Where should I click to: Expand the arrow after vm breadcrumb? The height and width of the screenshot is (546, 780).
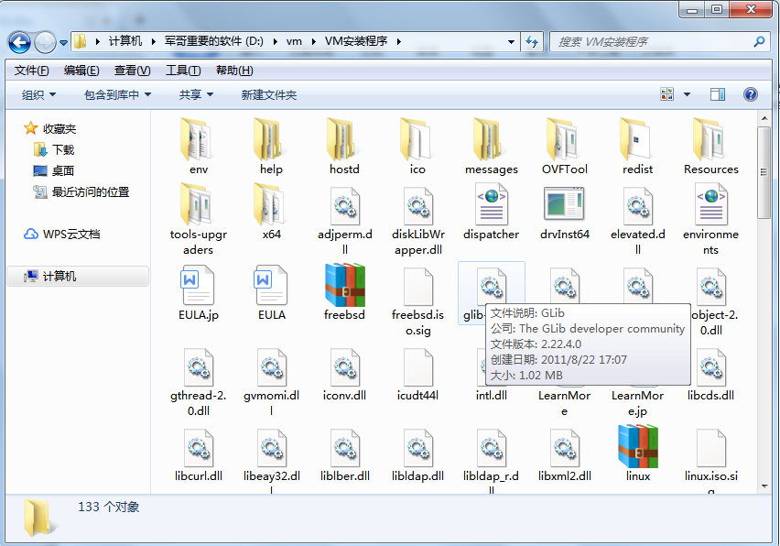tap(313, 41)
